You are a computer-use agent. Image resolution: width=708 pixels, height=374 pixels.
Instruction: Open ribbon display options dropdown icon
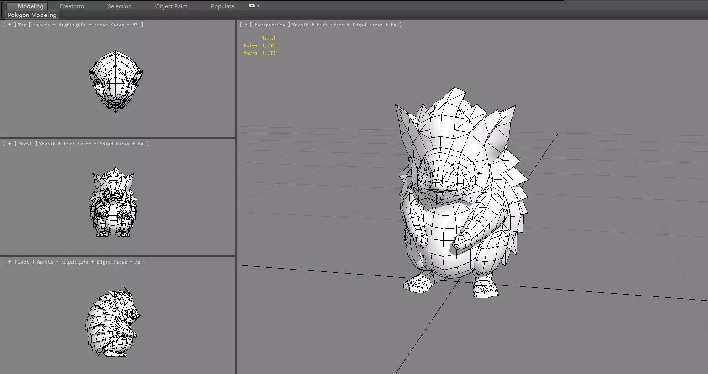[254, 6]
